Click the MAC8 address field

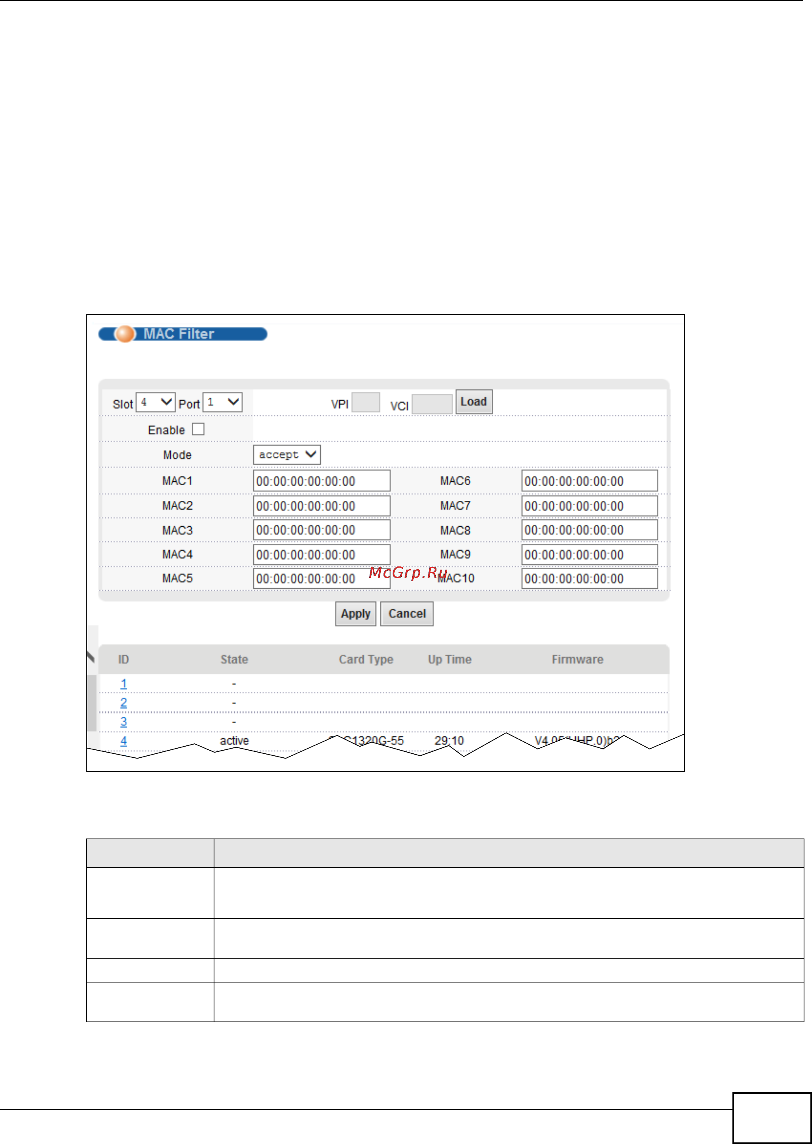[x=590, y=530]
